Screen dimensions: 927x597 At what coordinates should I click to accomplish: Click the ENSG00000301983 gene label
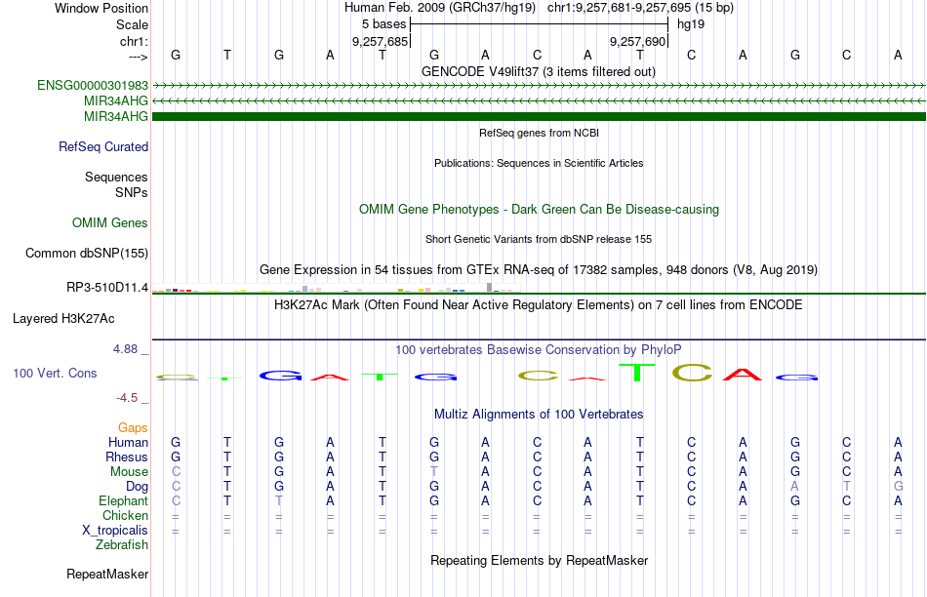93,85
